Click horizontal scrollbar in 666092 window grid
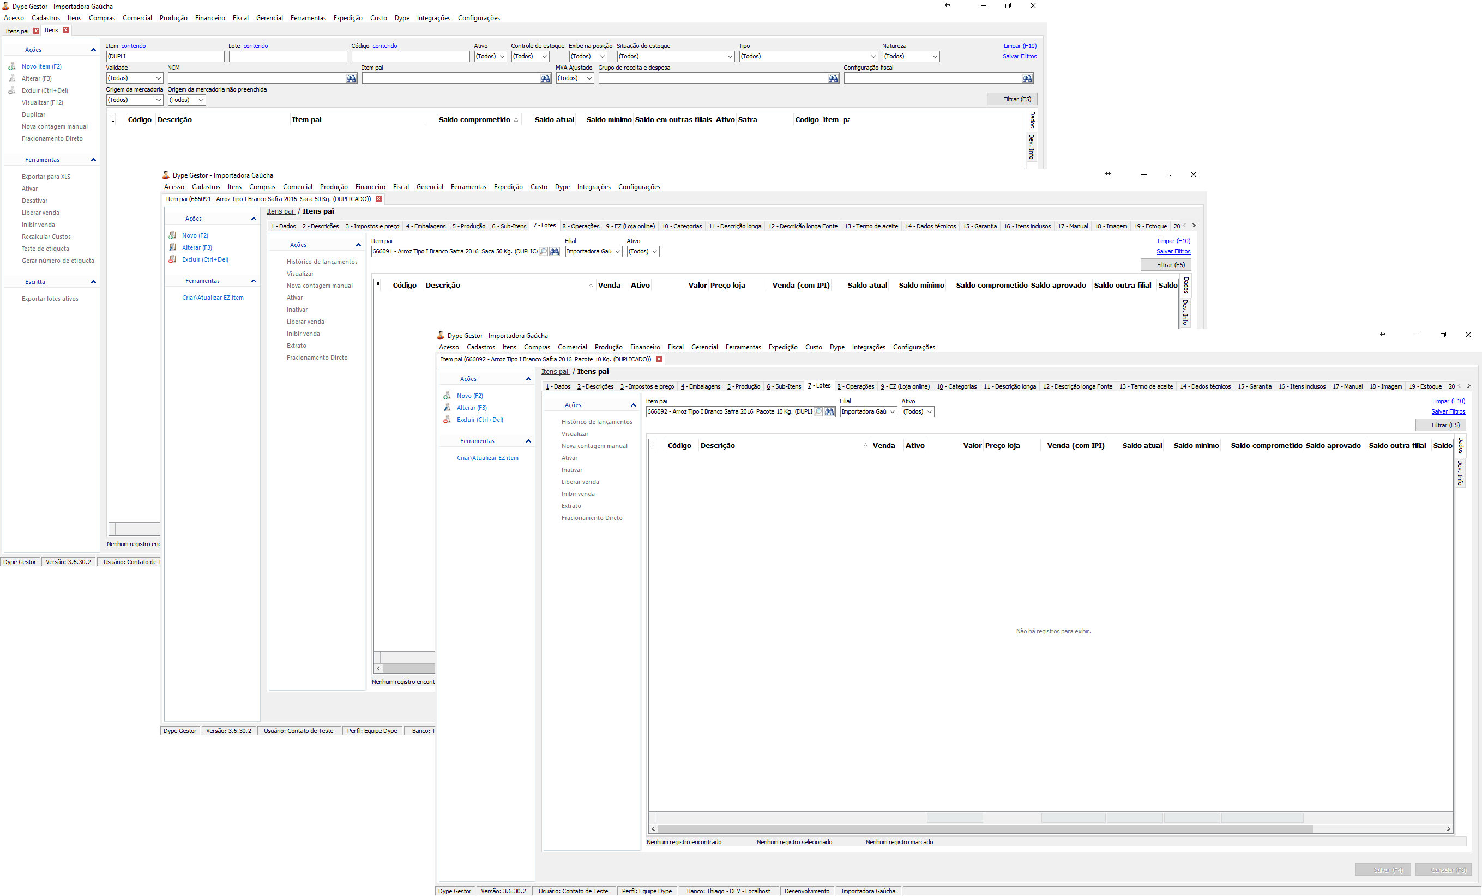Image resolution: width=1482 pixels, height=896 pixels. pyautogui.click(x=985, y=828)
